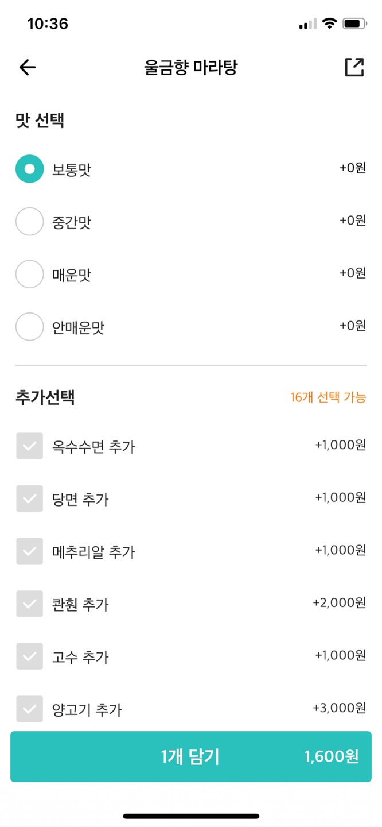This screenshot has height=827, width=382.
Task: Tap the battery status icon
Action: (x=354, y=24)
